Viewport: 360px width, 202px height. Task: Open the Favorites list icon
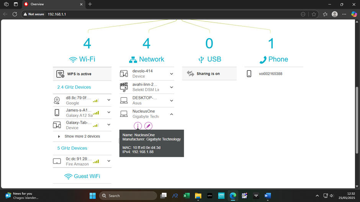[325, 14]
